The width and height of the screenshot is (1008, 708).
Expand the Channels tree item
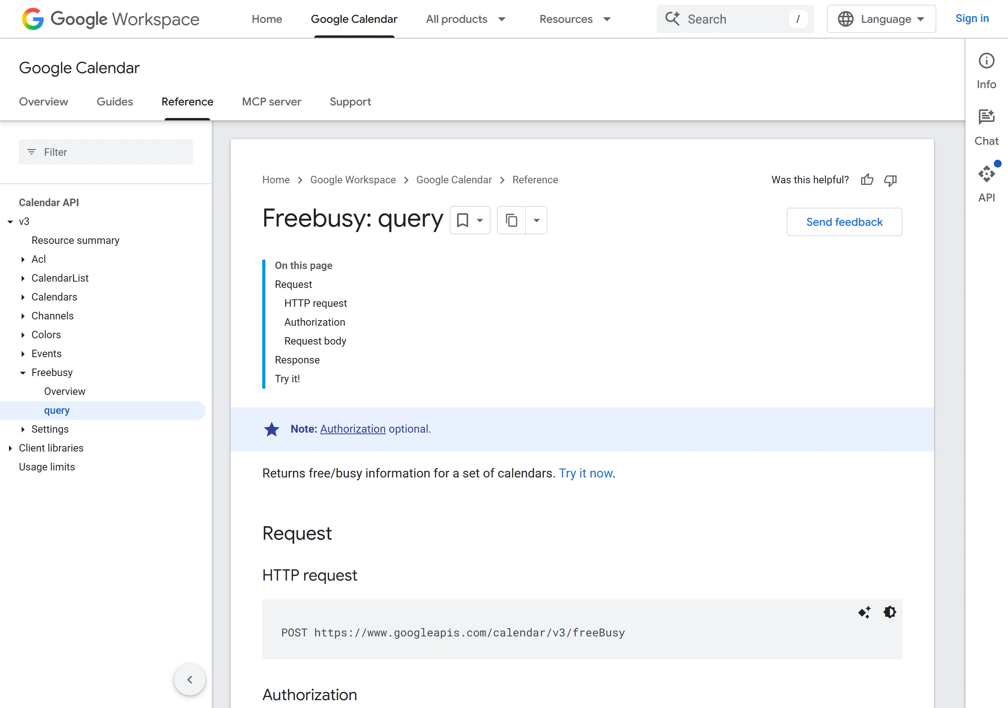coord(23,316)
